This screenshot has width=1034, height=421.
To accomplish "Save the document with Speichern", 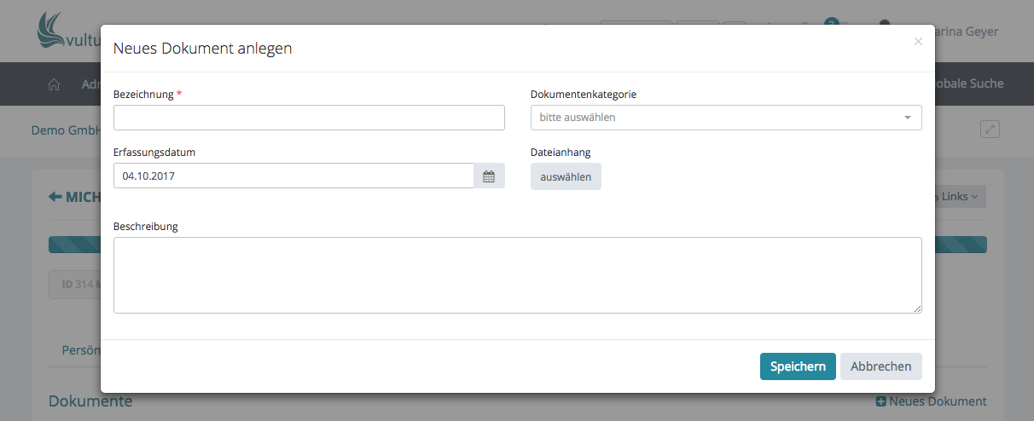I will coord(798,366).
